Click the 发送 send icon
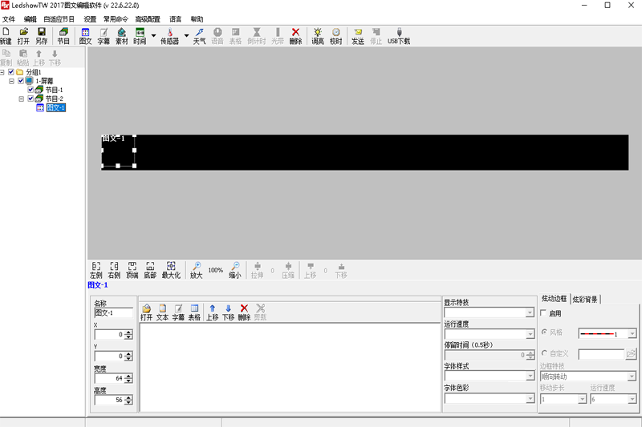This screenshot has width=642, height=427. 357,36
